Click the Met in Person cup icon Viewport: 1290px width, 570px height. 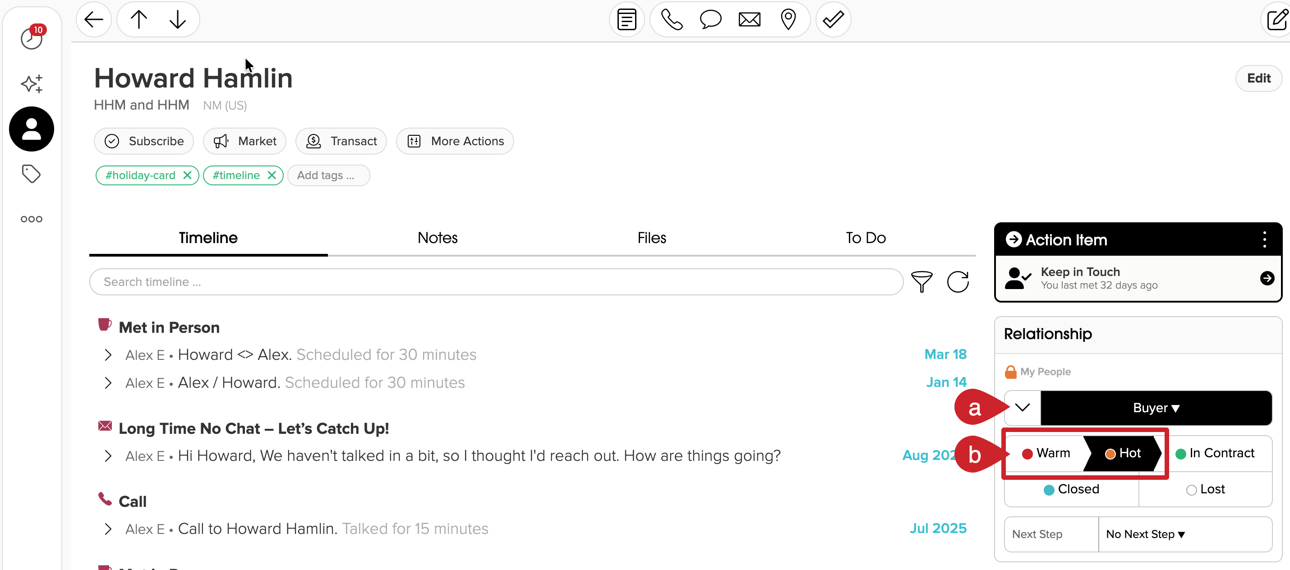(x=104, y=325)
